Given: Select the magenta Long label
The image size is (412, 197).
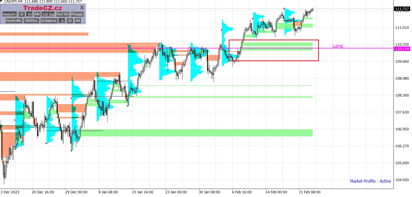Looking at the screenshot, I should (x=337, y=46).
